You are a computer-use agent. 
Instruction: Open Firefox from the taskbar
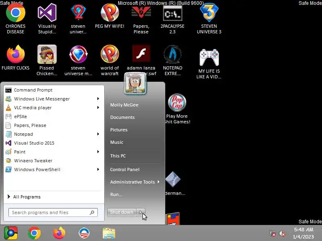[x=59, y=233]
